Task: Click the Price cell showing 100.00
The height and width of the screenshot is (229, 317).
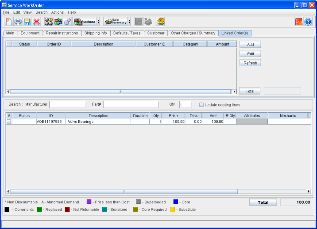Action: click(x=173, y=122)
